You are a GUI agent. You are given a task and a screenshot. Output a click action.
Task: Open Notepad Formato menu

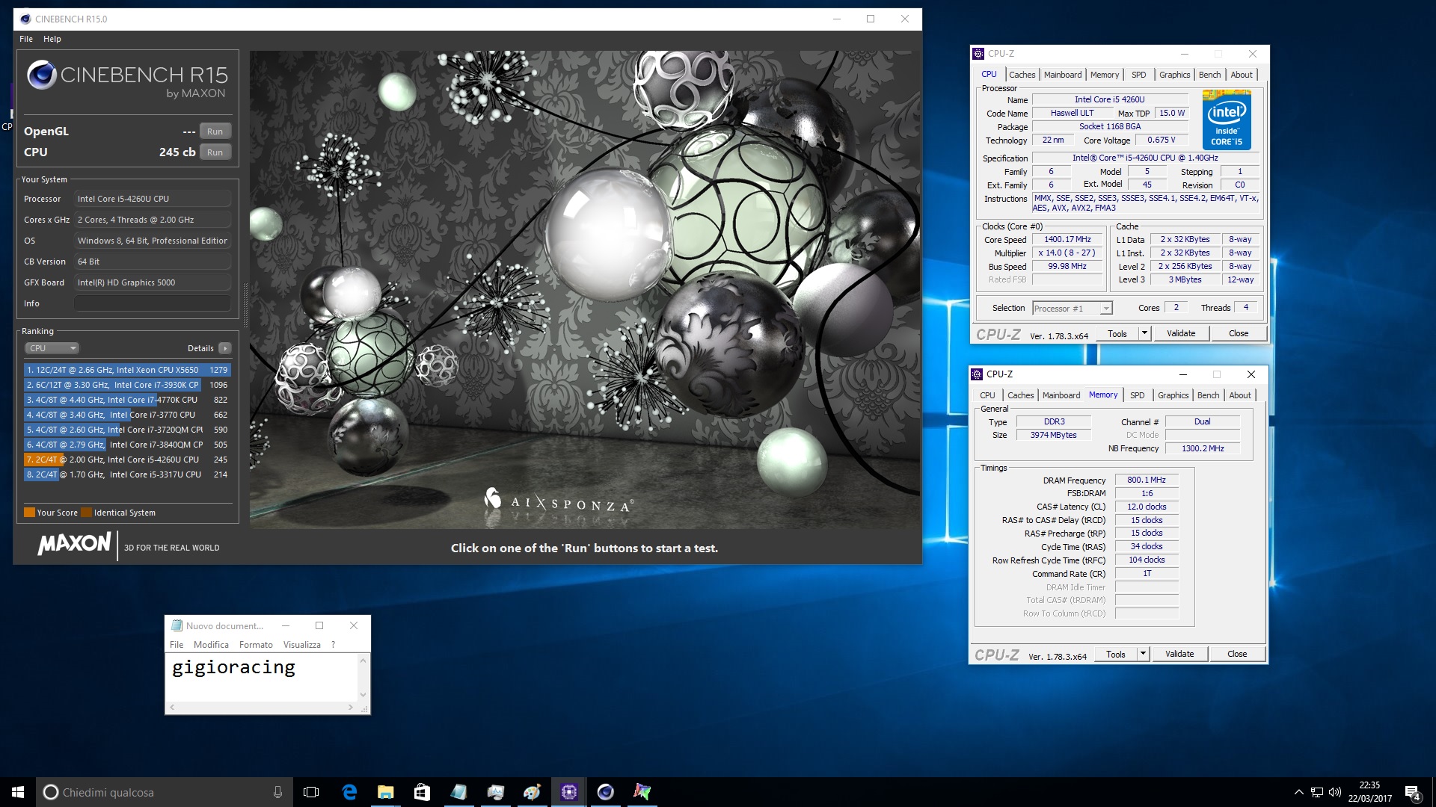click(256, 645)
